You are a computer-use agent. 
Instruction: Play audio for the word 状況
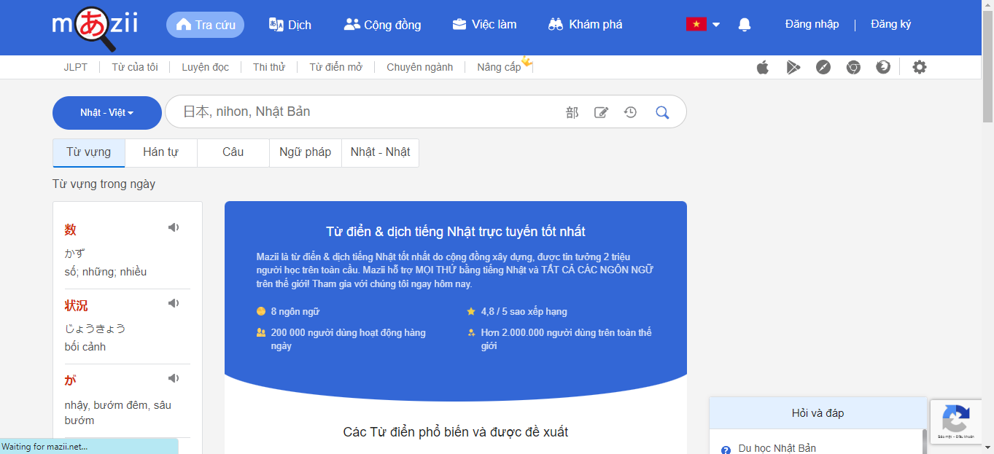point(174,302)
